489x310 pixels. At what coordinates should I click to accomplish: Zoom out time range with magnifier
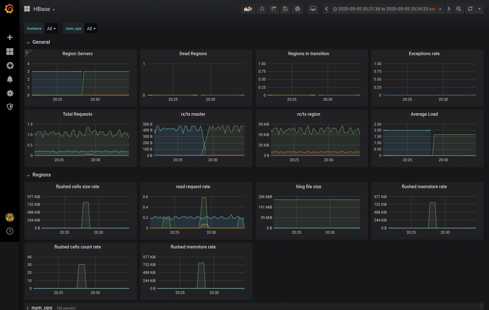click(x=458, y=9)
